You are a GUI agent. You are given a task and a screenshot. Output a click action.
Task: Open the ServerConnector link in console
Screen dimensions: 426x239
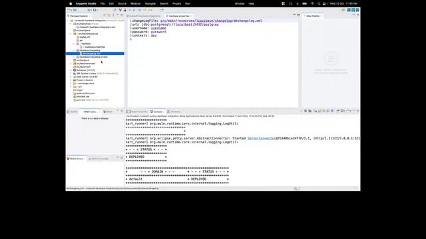(x=262, y=138)
